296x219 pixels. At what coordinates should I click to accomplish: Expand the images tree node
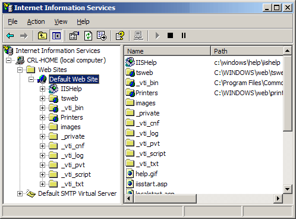point(42,127)
